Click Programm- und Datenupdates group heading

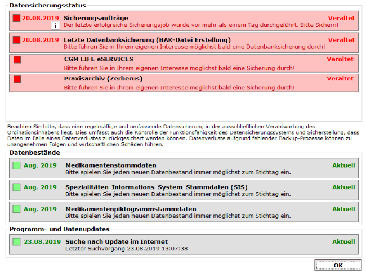pos(60,229)
